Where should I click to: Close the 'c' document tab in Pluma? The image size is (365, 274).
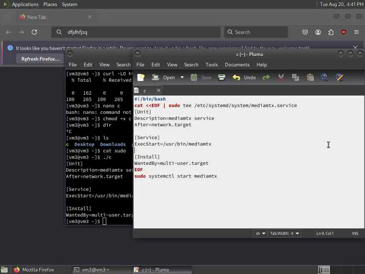[159, 90]
